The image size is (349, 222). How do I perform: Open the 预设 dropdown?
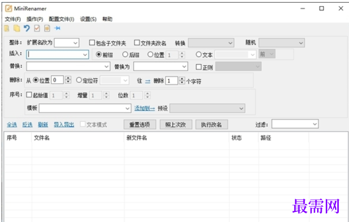(x=207, y=108)
